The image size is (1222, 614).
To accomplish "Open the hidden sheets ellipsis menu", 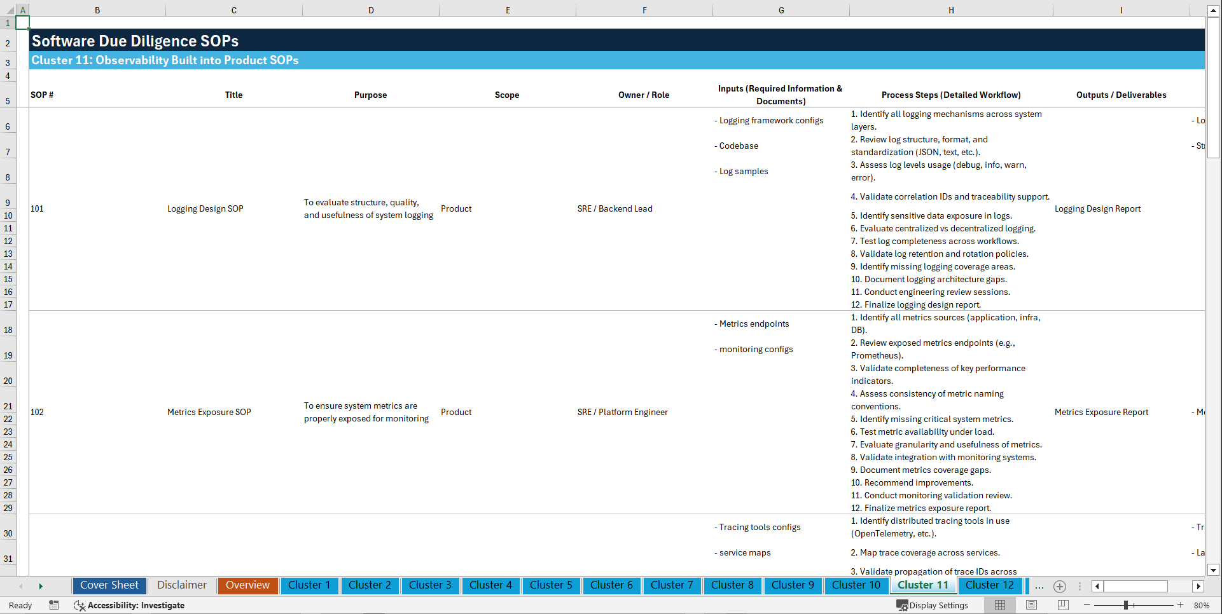I will (1039, 586).
